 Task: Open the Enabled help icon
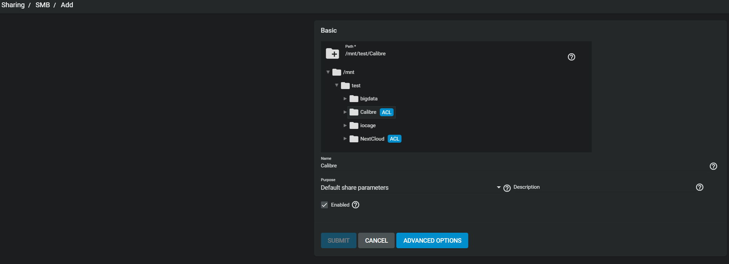(356, 205)
